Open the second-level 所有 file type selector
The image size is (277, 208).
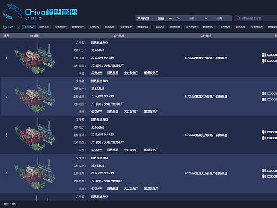click(x=192, y=18)
